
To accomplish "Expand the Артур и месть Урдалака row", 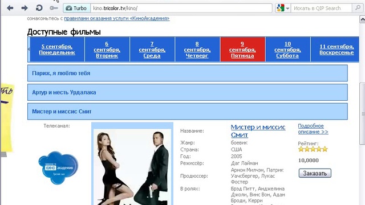I will tap(188, 92).
